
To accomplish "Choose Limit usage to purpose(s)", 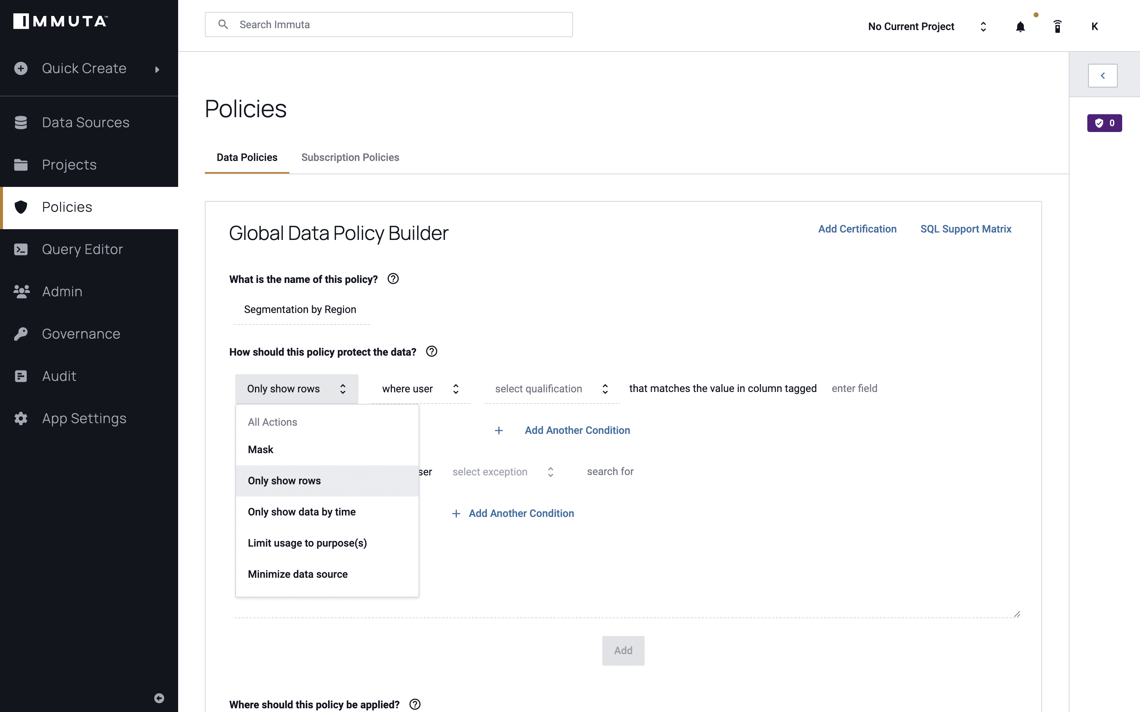I will click(x=327, y=543).
